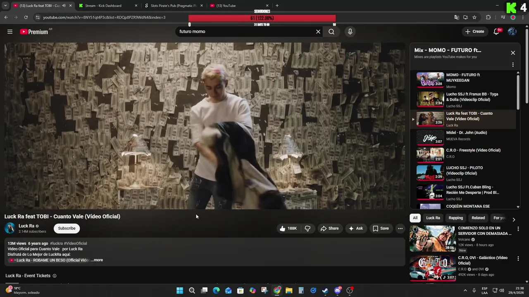Viewport: 529px width, 297px height.
Task: Open the YouTube guide hamburger menu
Action: click(10, 31)
